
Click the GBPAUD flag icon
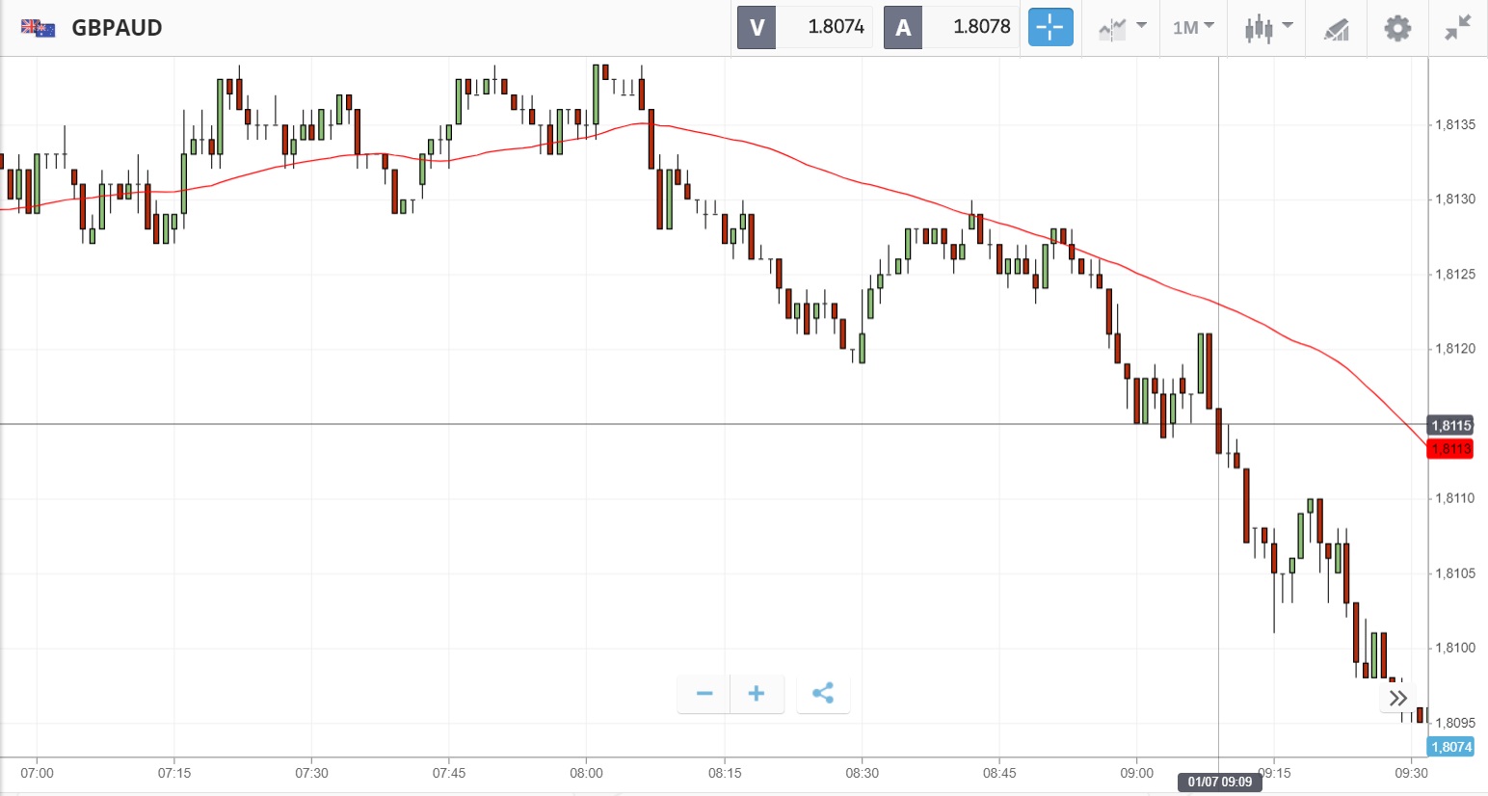point(38,28)
